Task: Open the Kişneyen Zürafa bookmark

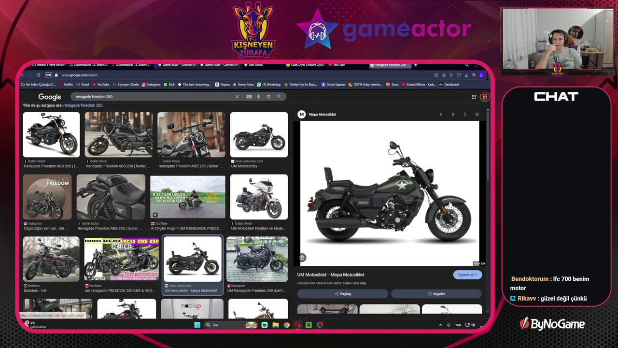Action: [125, 85]
